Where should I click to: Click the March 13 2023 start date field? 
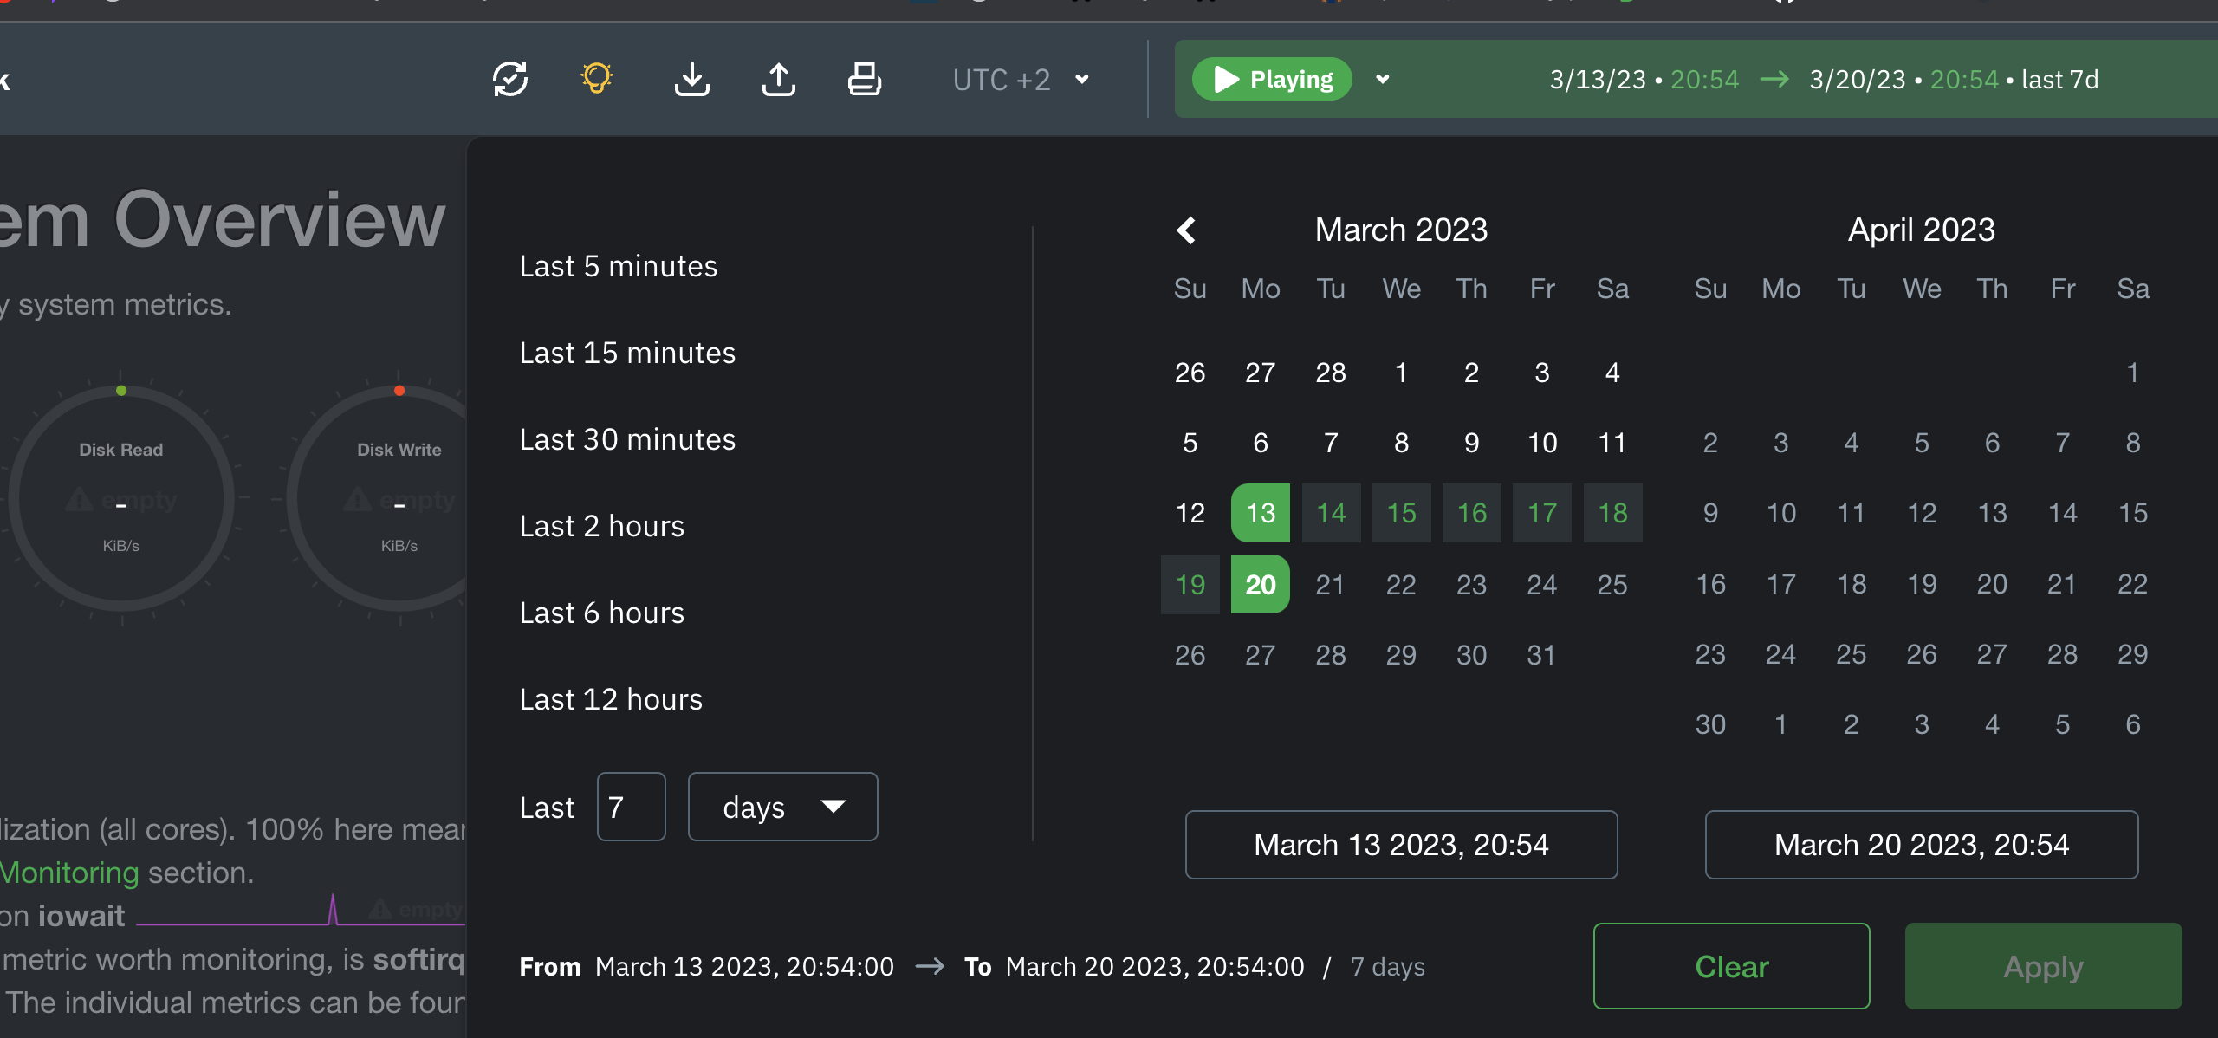point(1401,845)
